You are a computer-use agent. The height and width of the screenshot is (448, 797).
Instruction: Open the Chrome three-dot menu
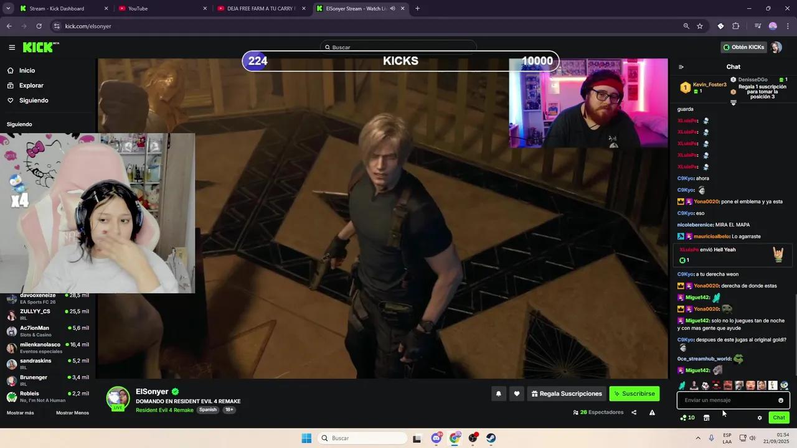click(788, 26)
